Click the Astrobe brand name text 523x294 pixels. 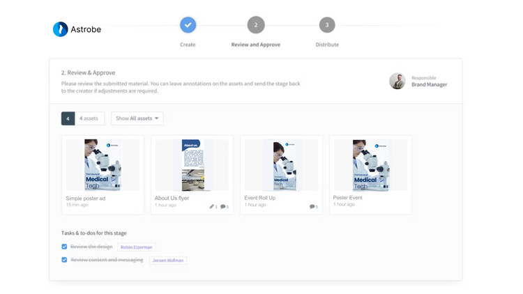(x=86, y=29)
